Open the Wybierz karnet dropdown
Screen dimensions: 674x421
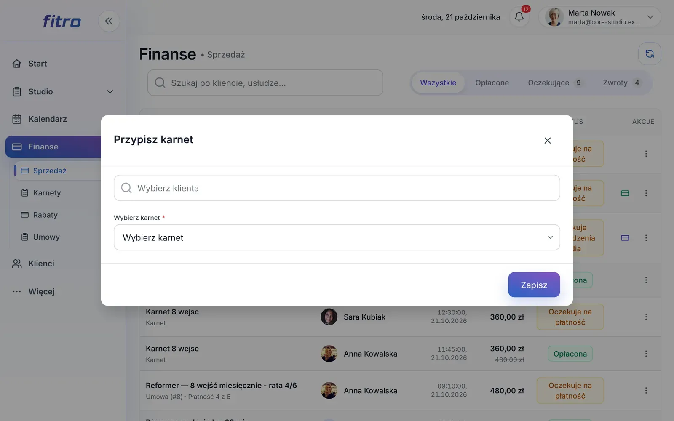pos(337,237)
